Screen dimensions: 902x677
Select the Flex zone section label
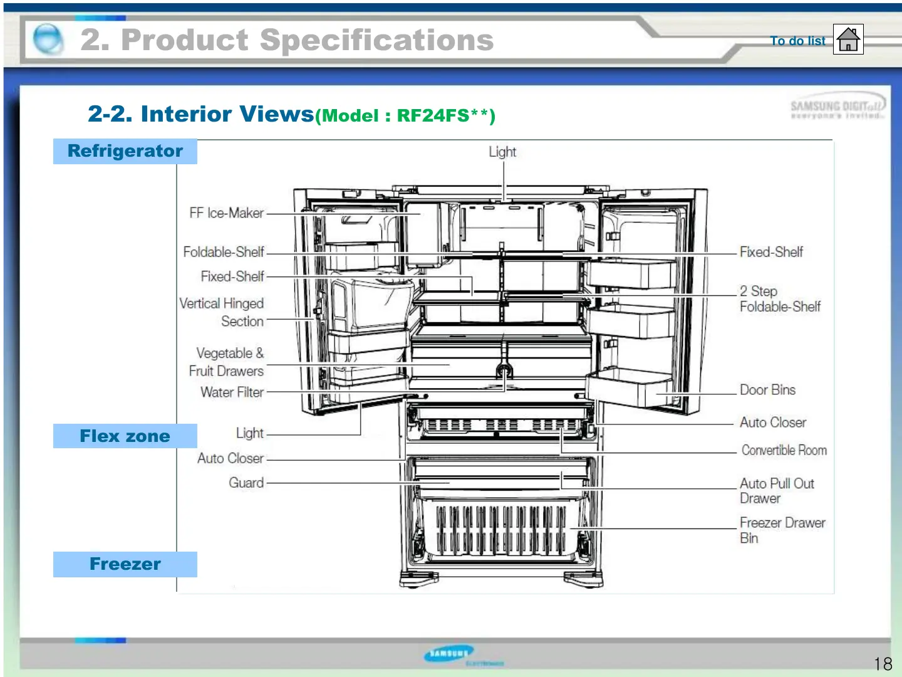125,436
